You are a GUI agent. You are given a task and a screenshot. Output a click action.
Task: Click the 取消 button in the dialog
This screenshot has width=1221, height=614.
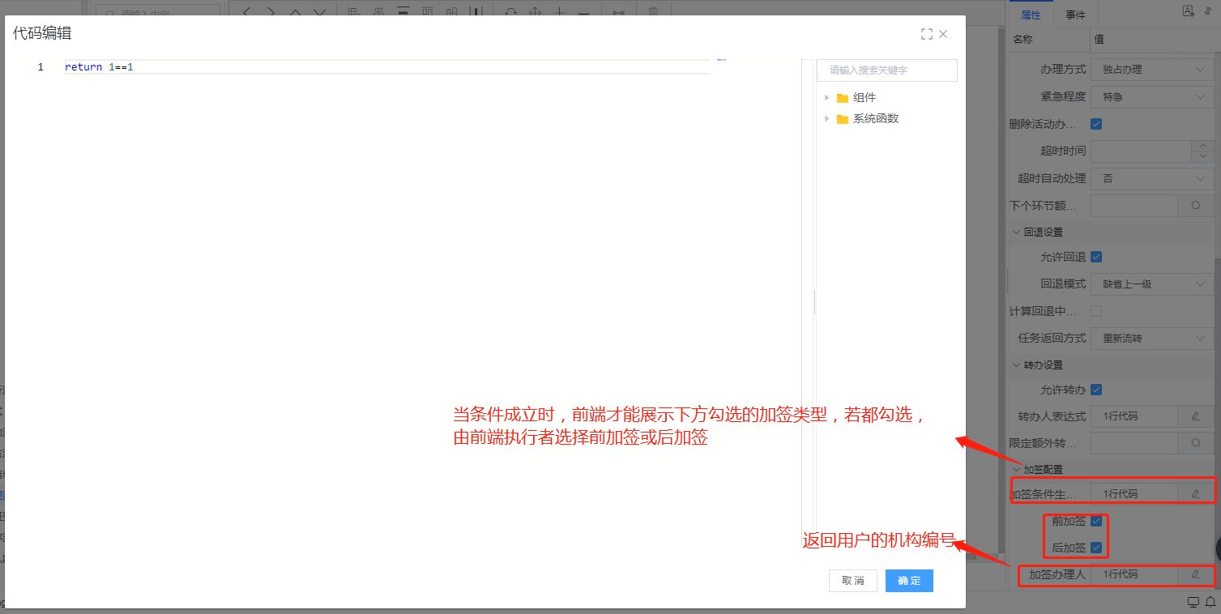[x=852, y=581]
